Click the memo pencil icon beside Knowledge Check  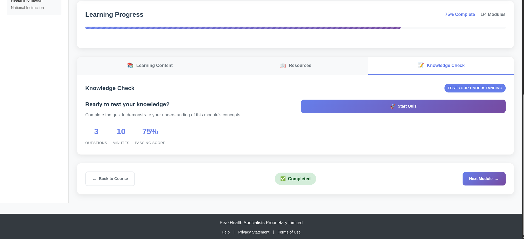(x=420, y=66)
